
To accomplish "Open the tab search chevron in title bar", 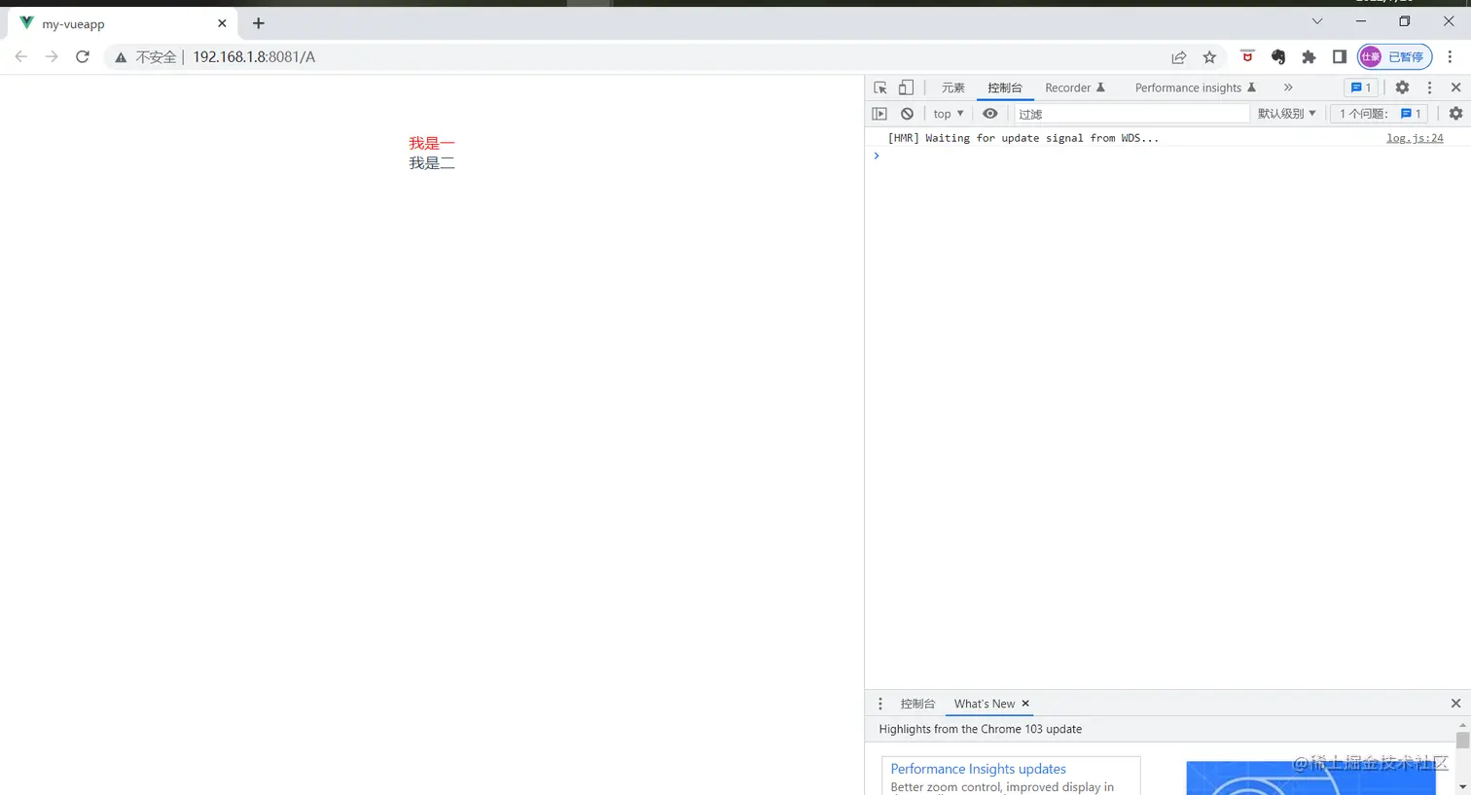I will pos(1317,21).
